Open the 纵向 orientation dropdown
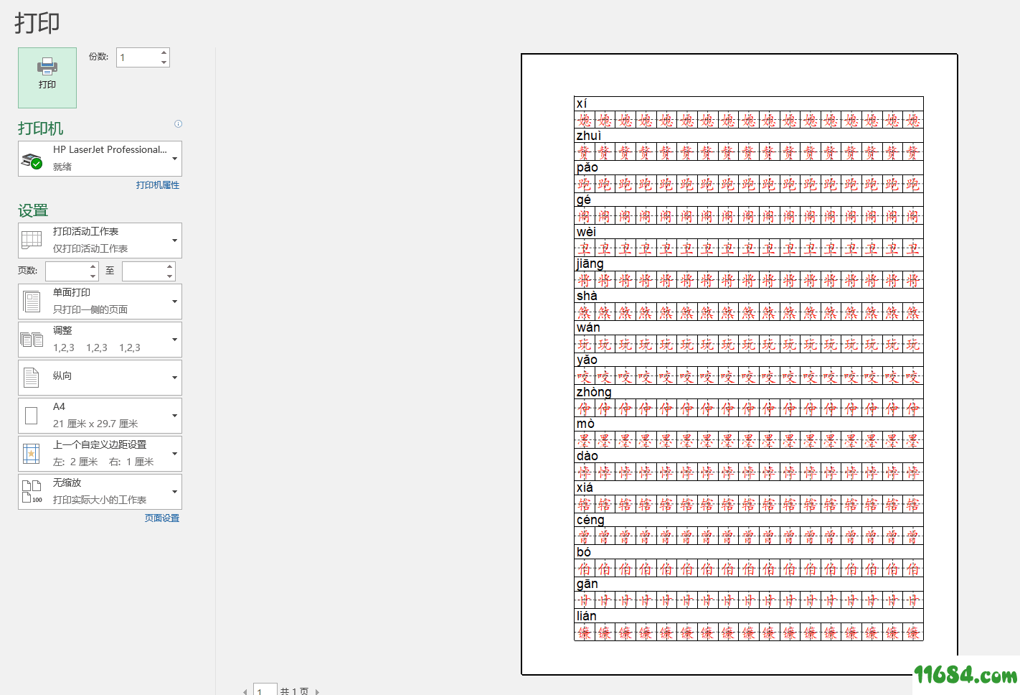 tap(100, 378)
